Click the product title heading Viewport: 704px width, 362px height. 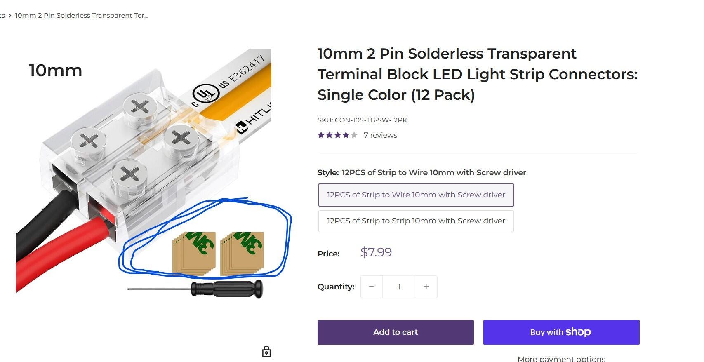(x=477, y=74)
